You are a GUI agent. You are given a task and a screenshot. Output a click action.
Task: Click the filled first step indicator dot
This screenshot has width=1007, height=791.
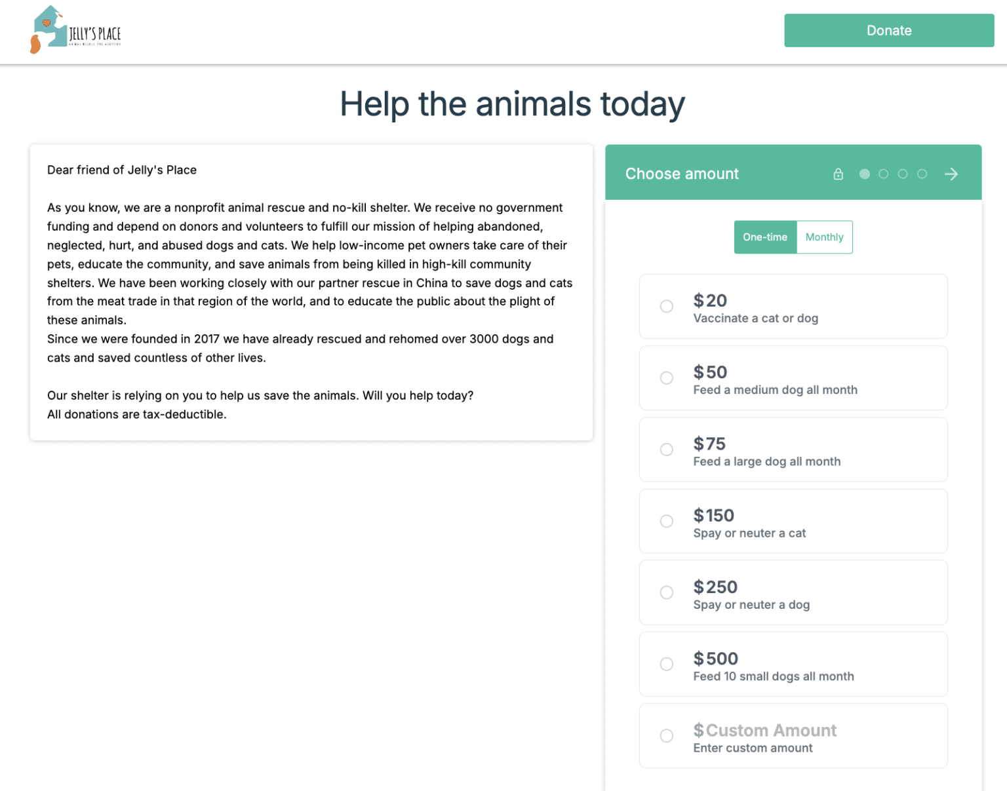pyautogui.click(x=864, y=174)
